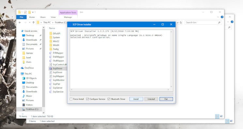Select Quick access in navigation pane
The height and width of the screenshot is (129, 243).
click(x=31, y=31)
